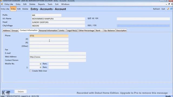Click the E-mail input field
The image size is (173, 97).
(x=58, y=53)
